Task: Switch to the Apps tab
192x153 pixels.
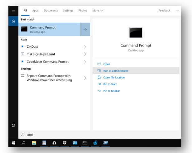Action: [35, 11]
